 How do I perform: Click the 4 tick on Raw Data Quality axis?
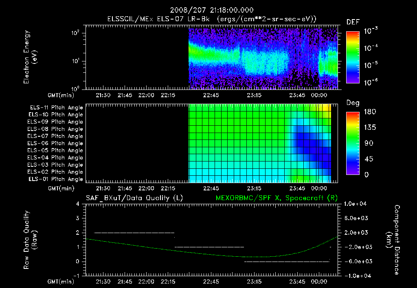coord(78,204)
